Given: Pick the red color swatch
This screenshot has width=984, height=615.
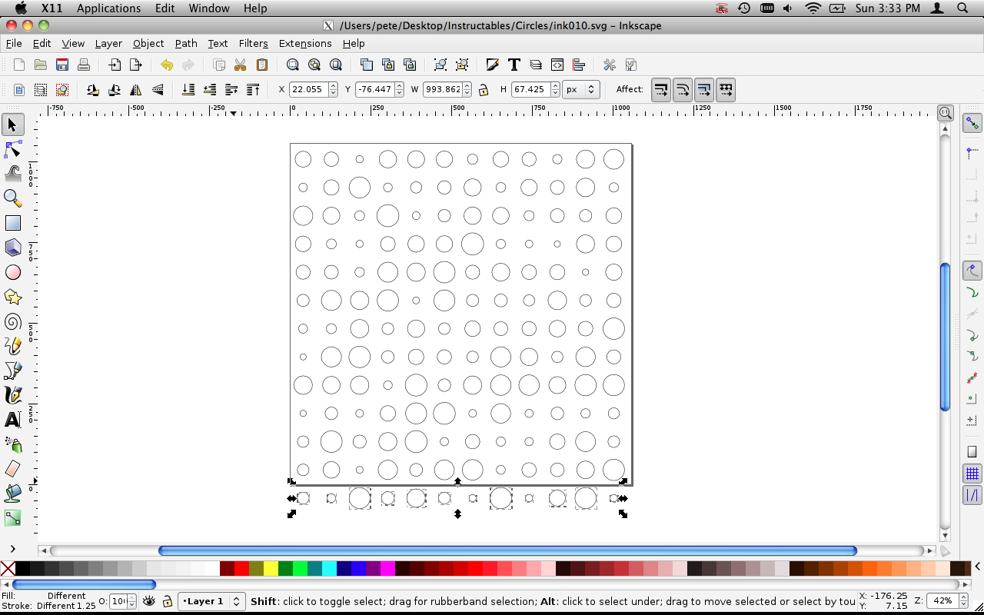Looking at the screenshot, I should 241,569.
